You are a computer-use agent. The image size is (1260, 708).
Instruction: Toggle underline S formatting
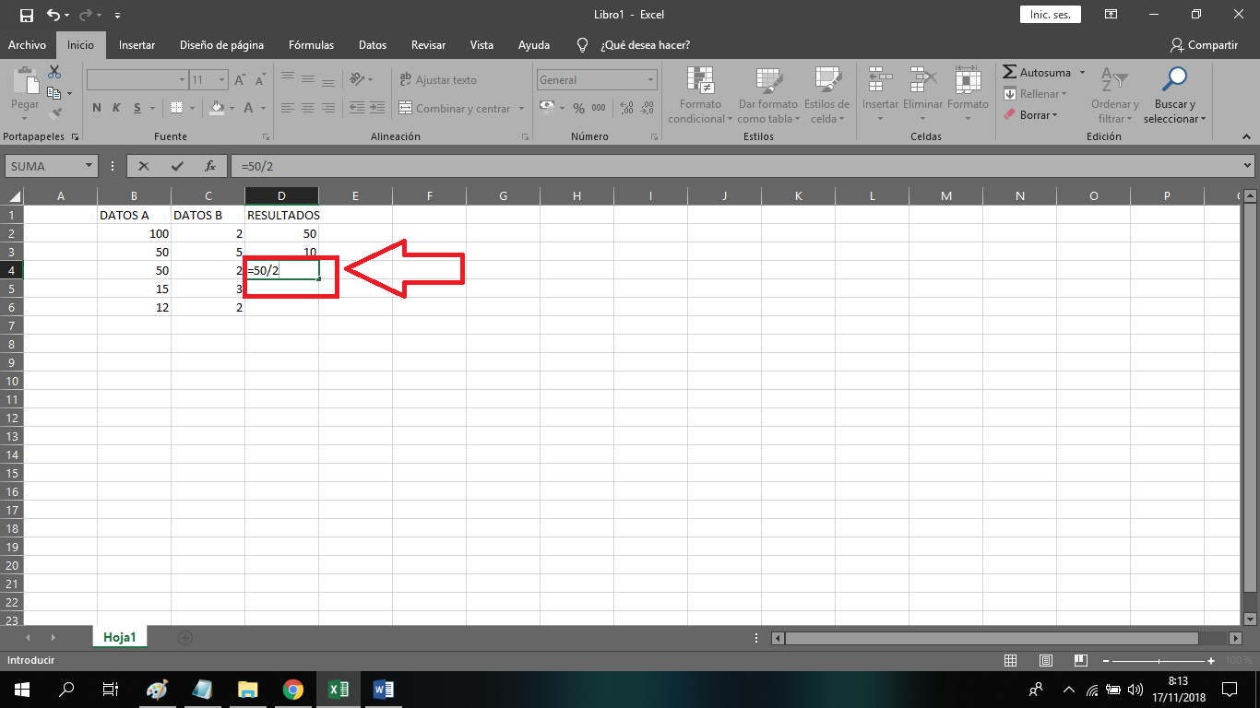pos(137,108)
